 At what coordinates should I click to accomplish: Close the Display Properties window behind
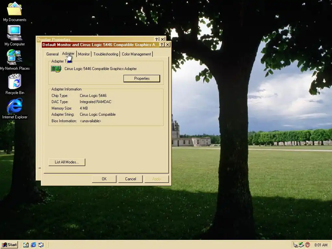click(x=163, y=39)
